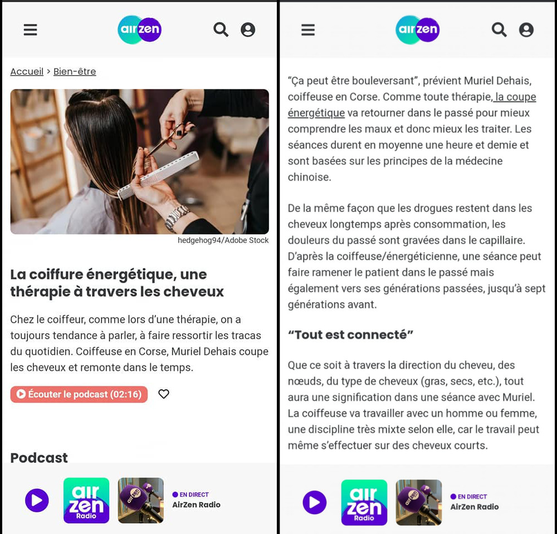Screen dimensions: 557x534
Task: Click the AirZen logo in left header
Action: 139,29
